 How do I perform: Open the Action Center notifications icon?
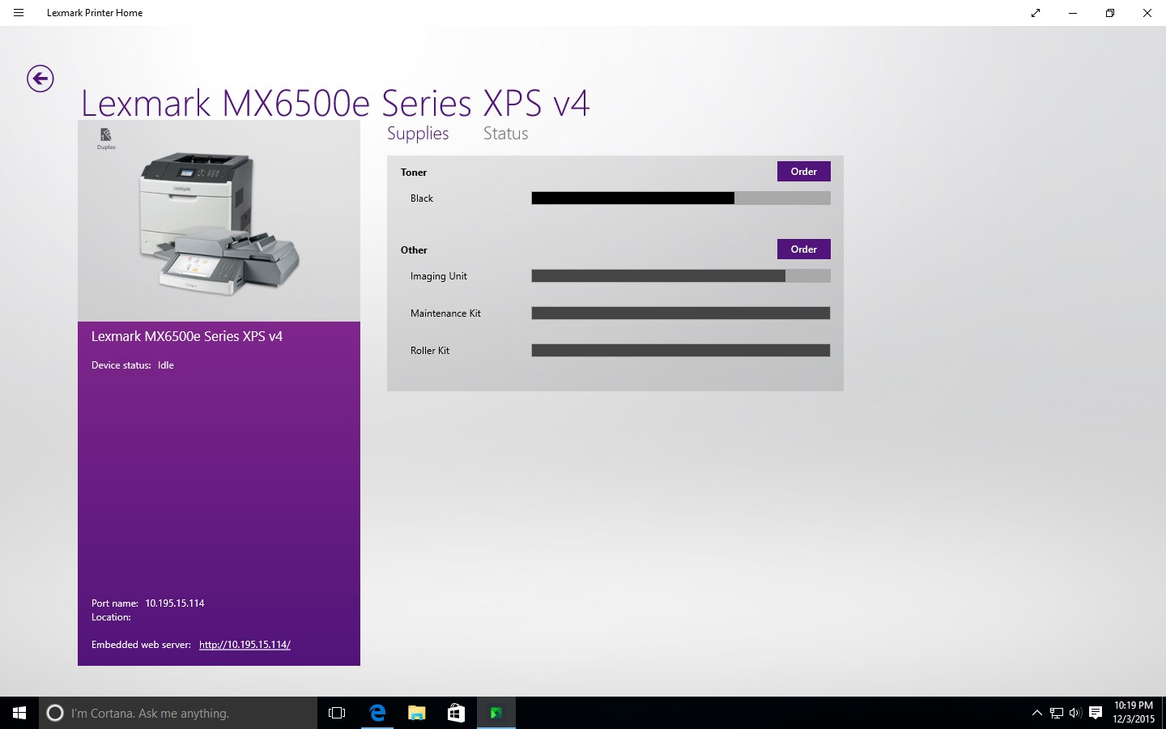(x=1096, y=713)
